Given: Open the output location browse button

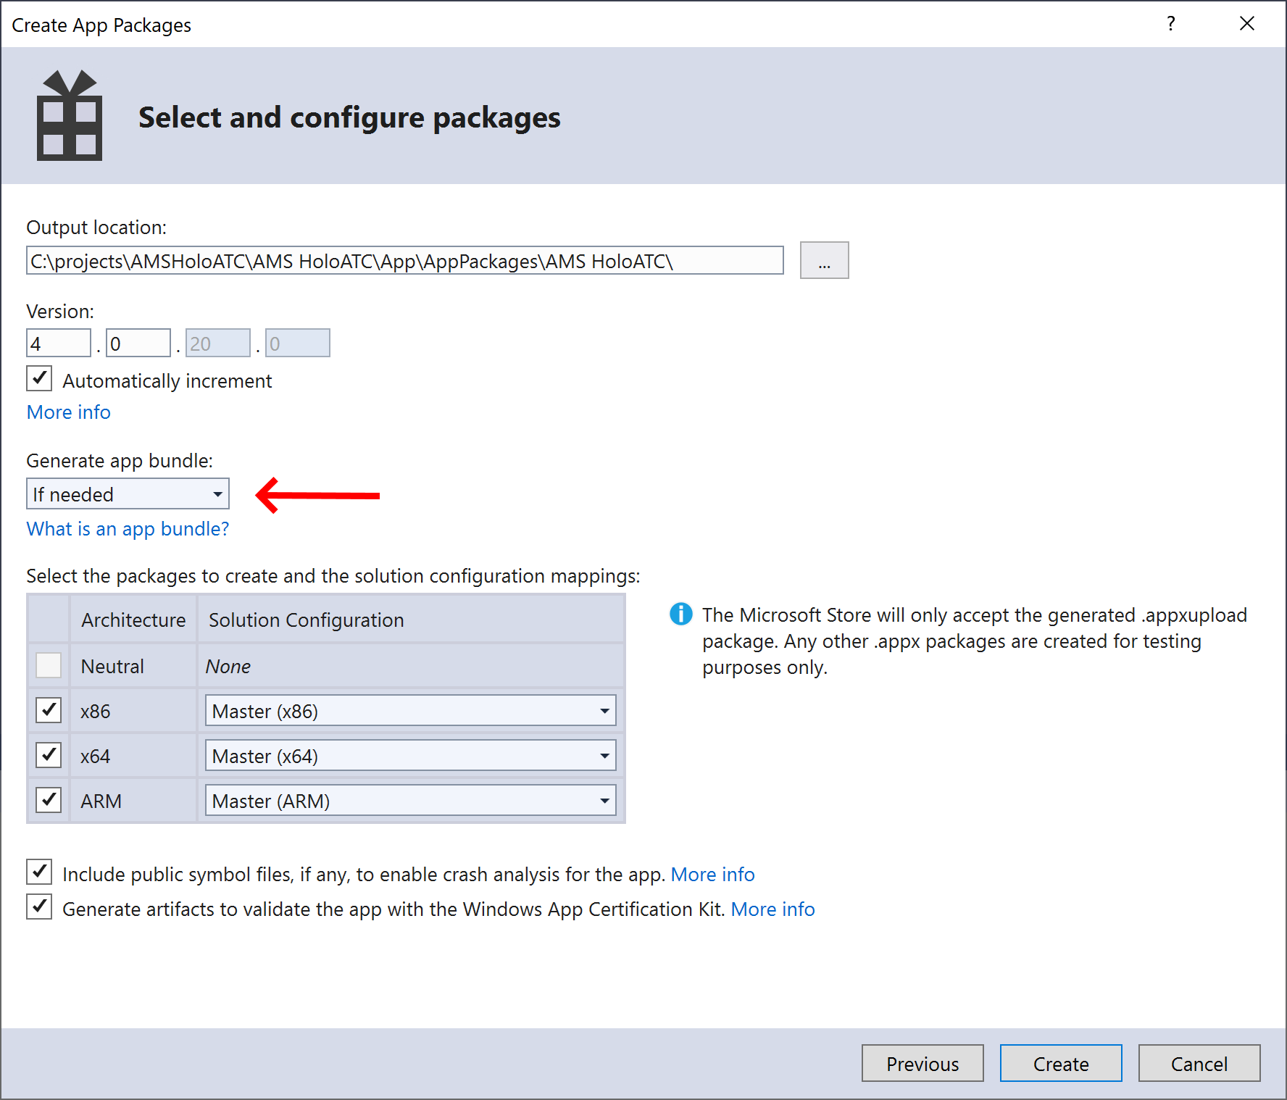Looking at the screenshot, I should pos(824,260).
